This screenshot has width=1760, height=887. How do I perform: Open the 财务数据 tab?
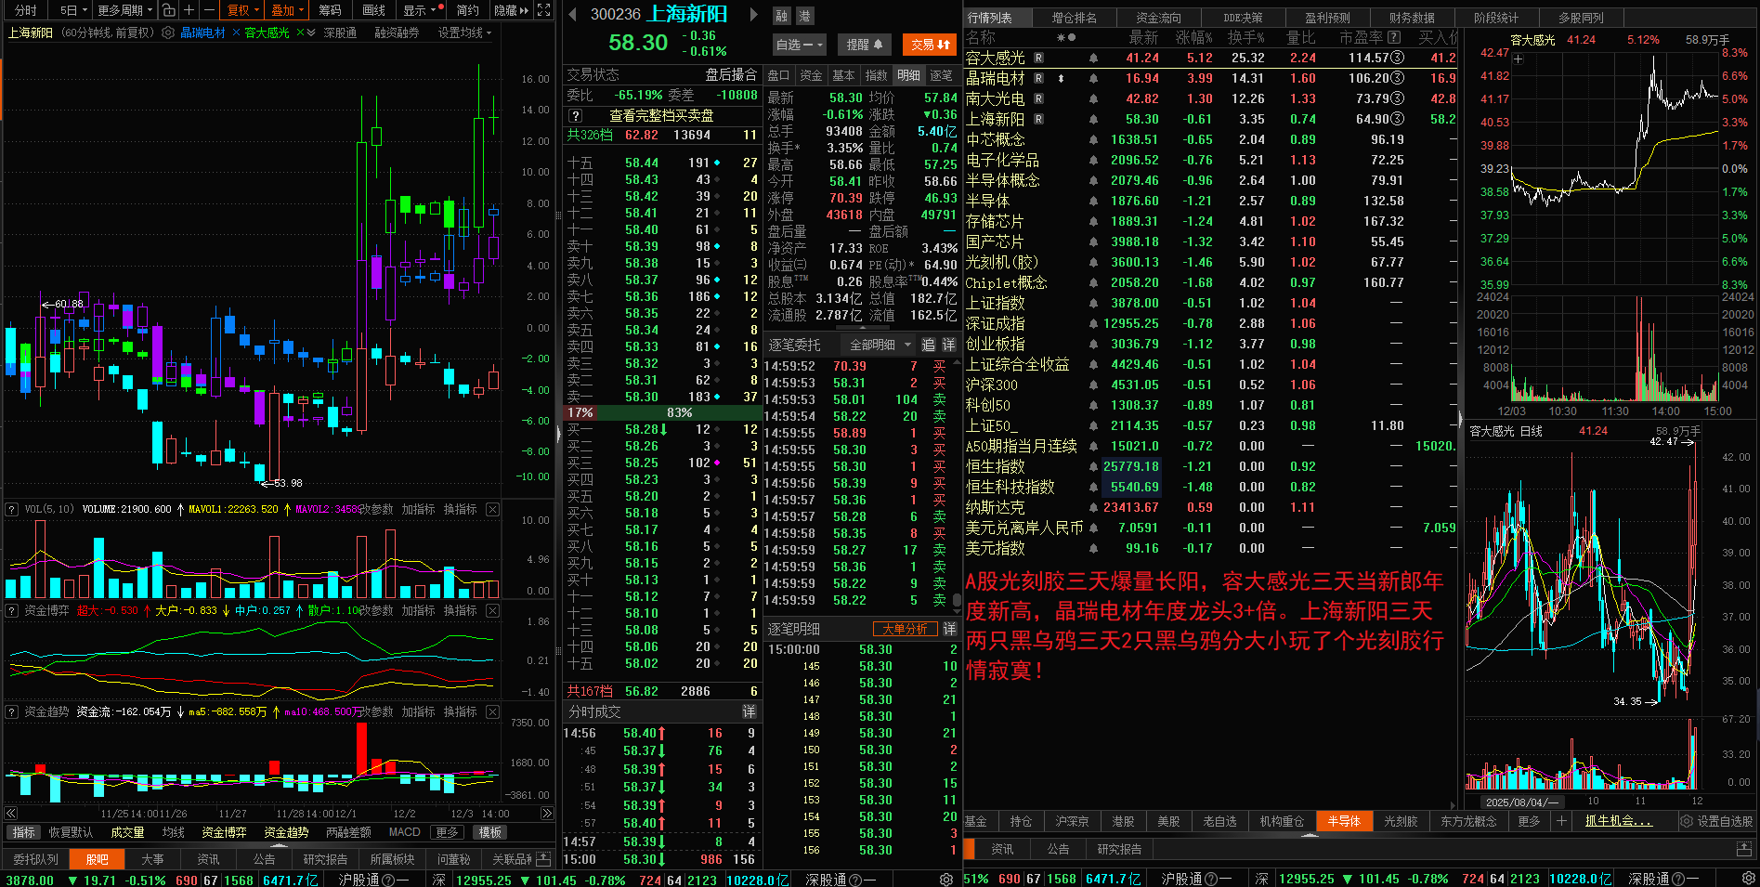coord(1412,18)
